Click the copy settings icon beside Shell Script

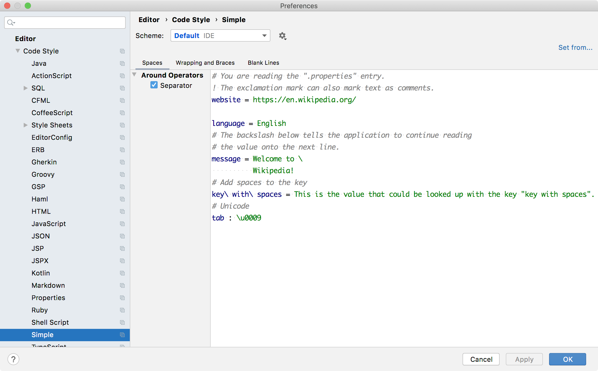pos(122,322)
